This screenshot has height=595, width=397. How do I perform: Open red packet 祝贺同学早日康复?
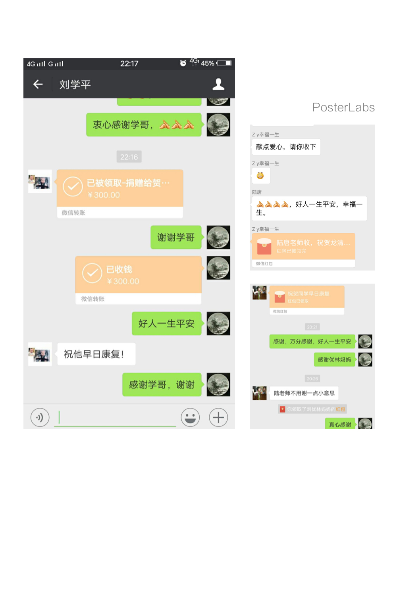tap(306, 300)
